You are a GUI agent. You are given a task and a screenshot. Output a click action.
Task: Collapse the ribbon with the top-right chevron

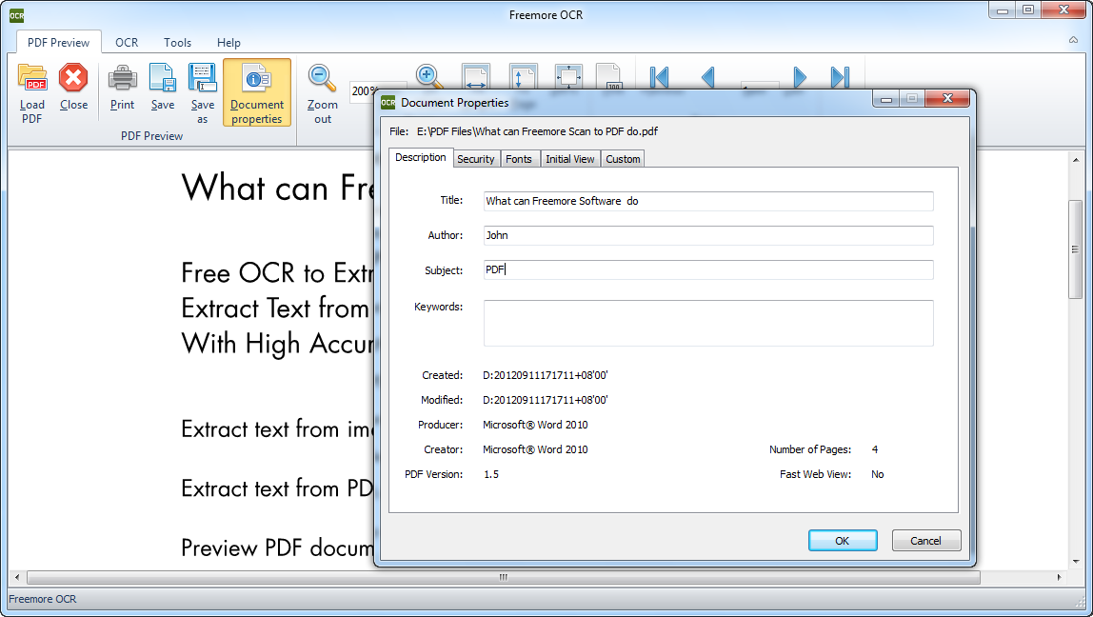1074,40
